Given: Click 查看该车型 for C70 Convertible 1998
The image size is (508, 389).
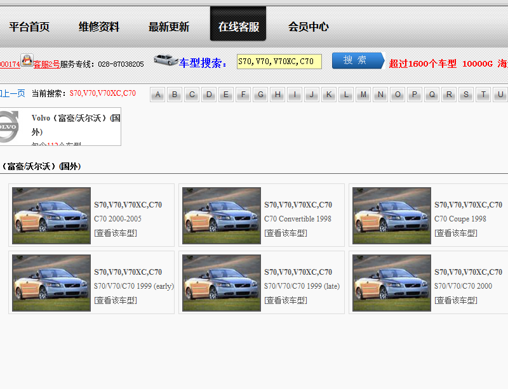Looking at the screenshot, I should tap(286, 233).
